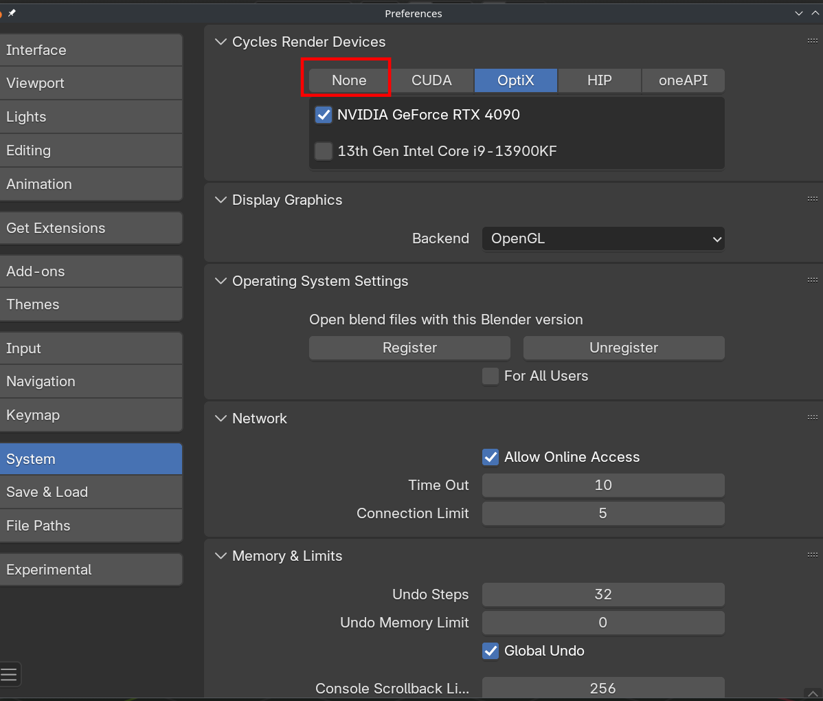Click the down chevron in the title bar
Image resolution: width=823 pixels, height=701 pixels.
[x=799, y=13]
